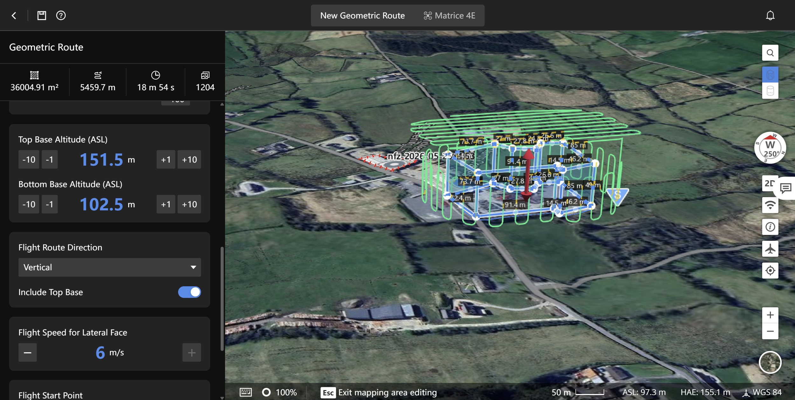Click the 50 m scale bar

pyautogui.click(x=578, y=392)
